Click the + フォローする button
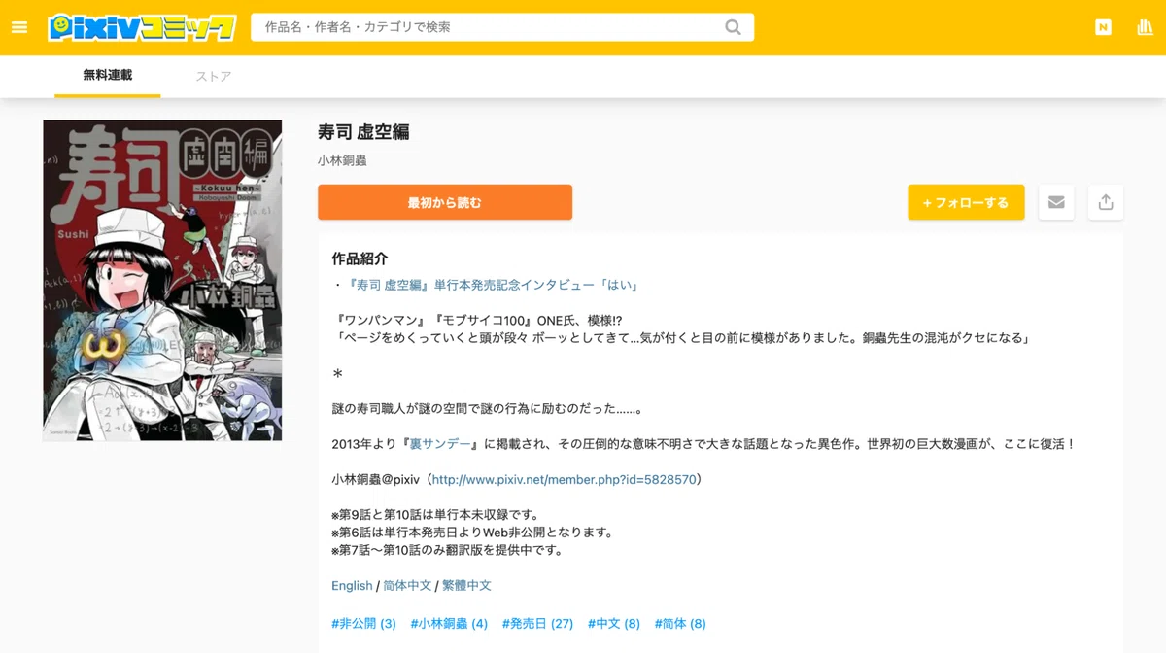This screenshot has height=653, width=1166. pos(966,202)
